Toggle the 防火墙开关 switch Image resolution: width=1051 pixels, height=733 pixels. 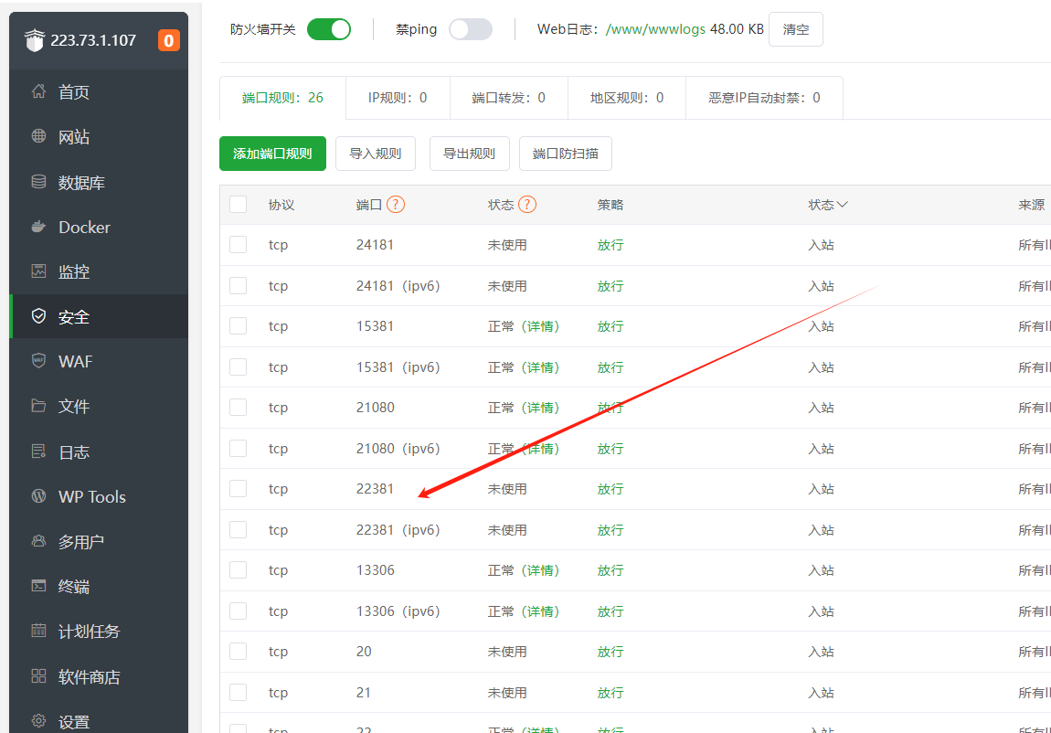(x=329, y=29)
